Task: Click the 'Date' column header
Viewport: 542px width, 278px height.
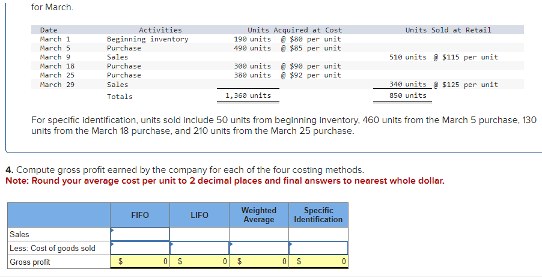Action: click(49, 30)
